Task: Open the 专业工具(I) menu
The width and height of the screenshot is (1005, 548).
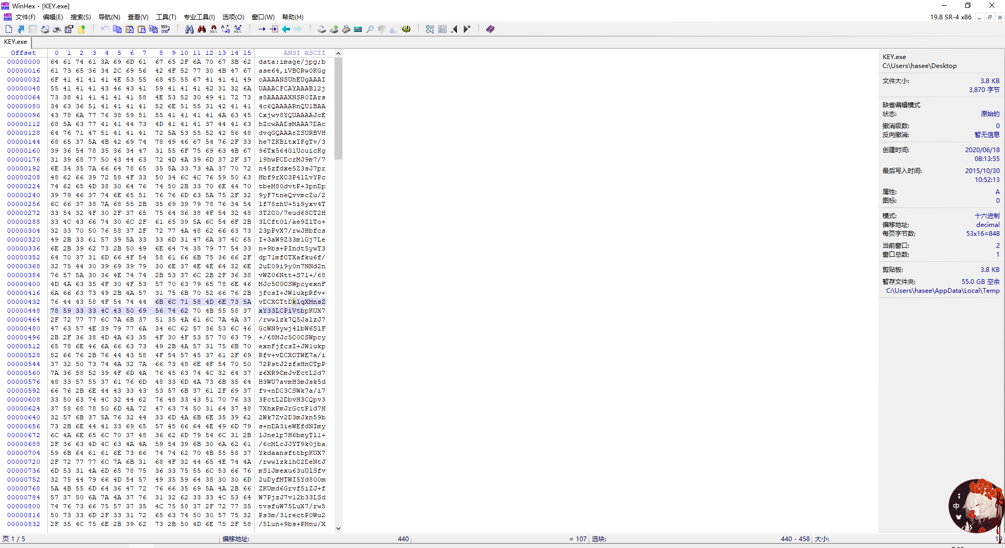Action: point(199,17)
